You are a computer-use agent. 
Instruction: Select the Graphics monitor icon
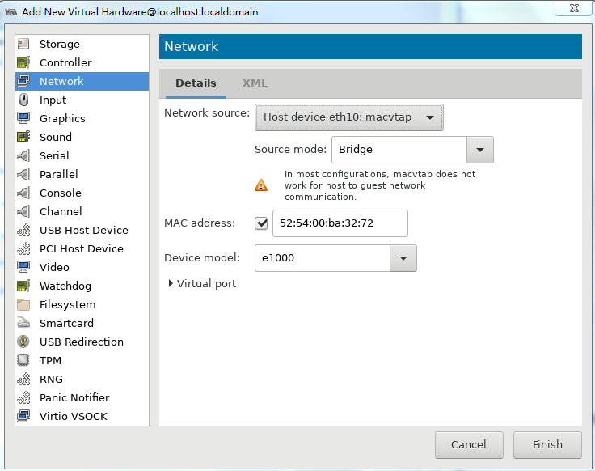pyautogui.click(x=23, y=118)
